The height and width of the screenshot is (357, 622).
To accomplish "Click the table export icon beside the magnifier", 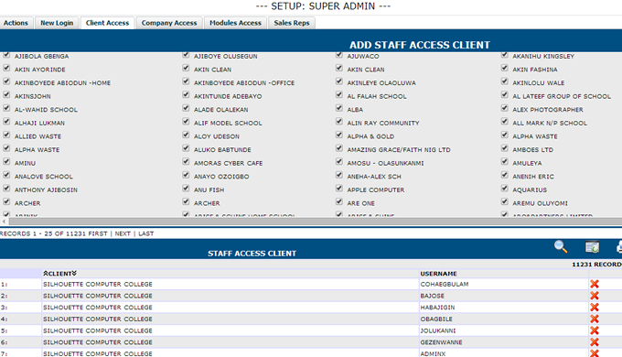I will [592, 247].
